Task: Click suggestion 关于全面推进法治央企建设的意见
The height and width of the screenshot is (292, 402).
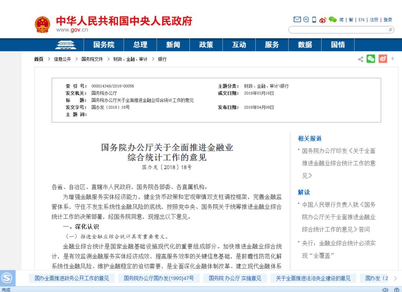Action: tap(313, 278)
